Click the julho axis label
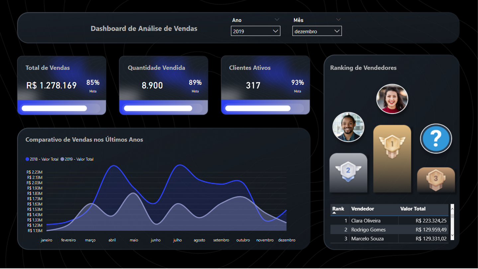The width and height of the screenshot is (478, 269). click(177, 240)
